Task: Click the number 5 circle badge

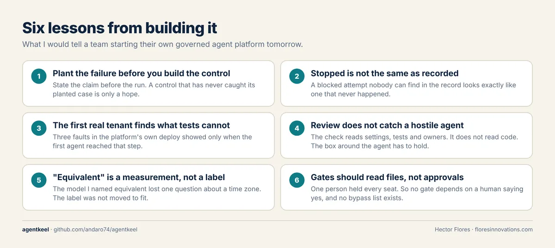Action: coord(39,181)
